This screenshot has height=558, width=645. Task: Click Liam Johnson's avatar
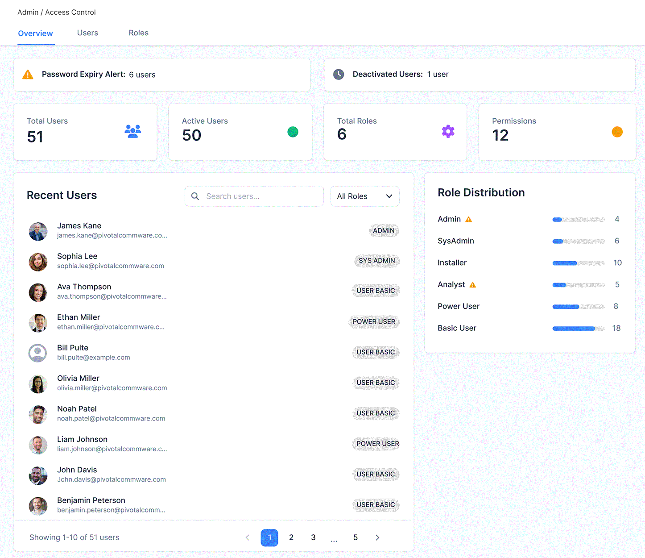click(x=38, y=445)
